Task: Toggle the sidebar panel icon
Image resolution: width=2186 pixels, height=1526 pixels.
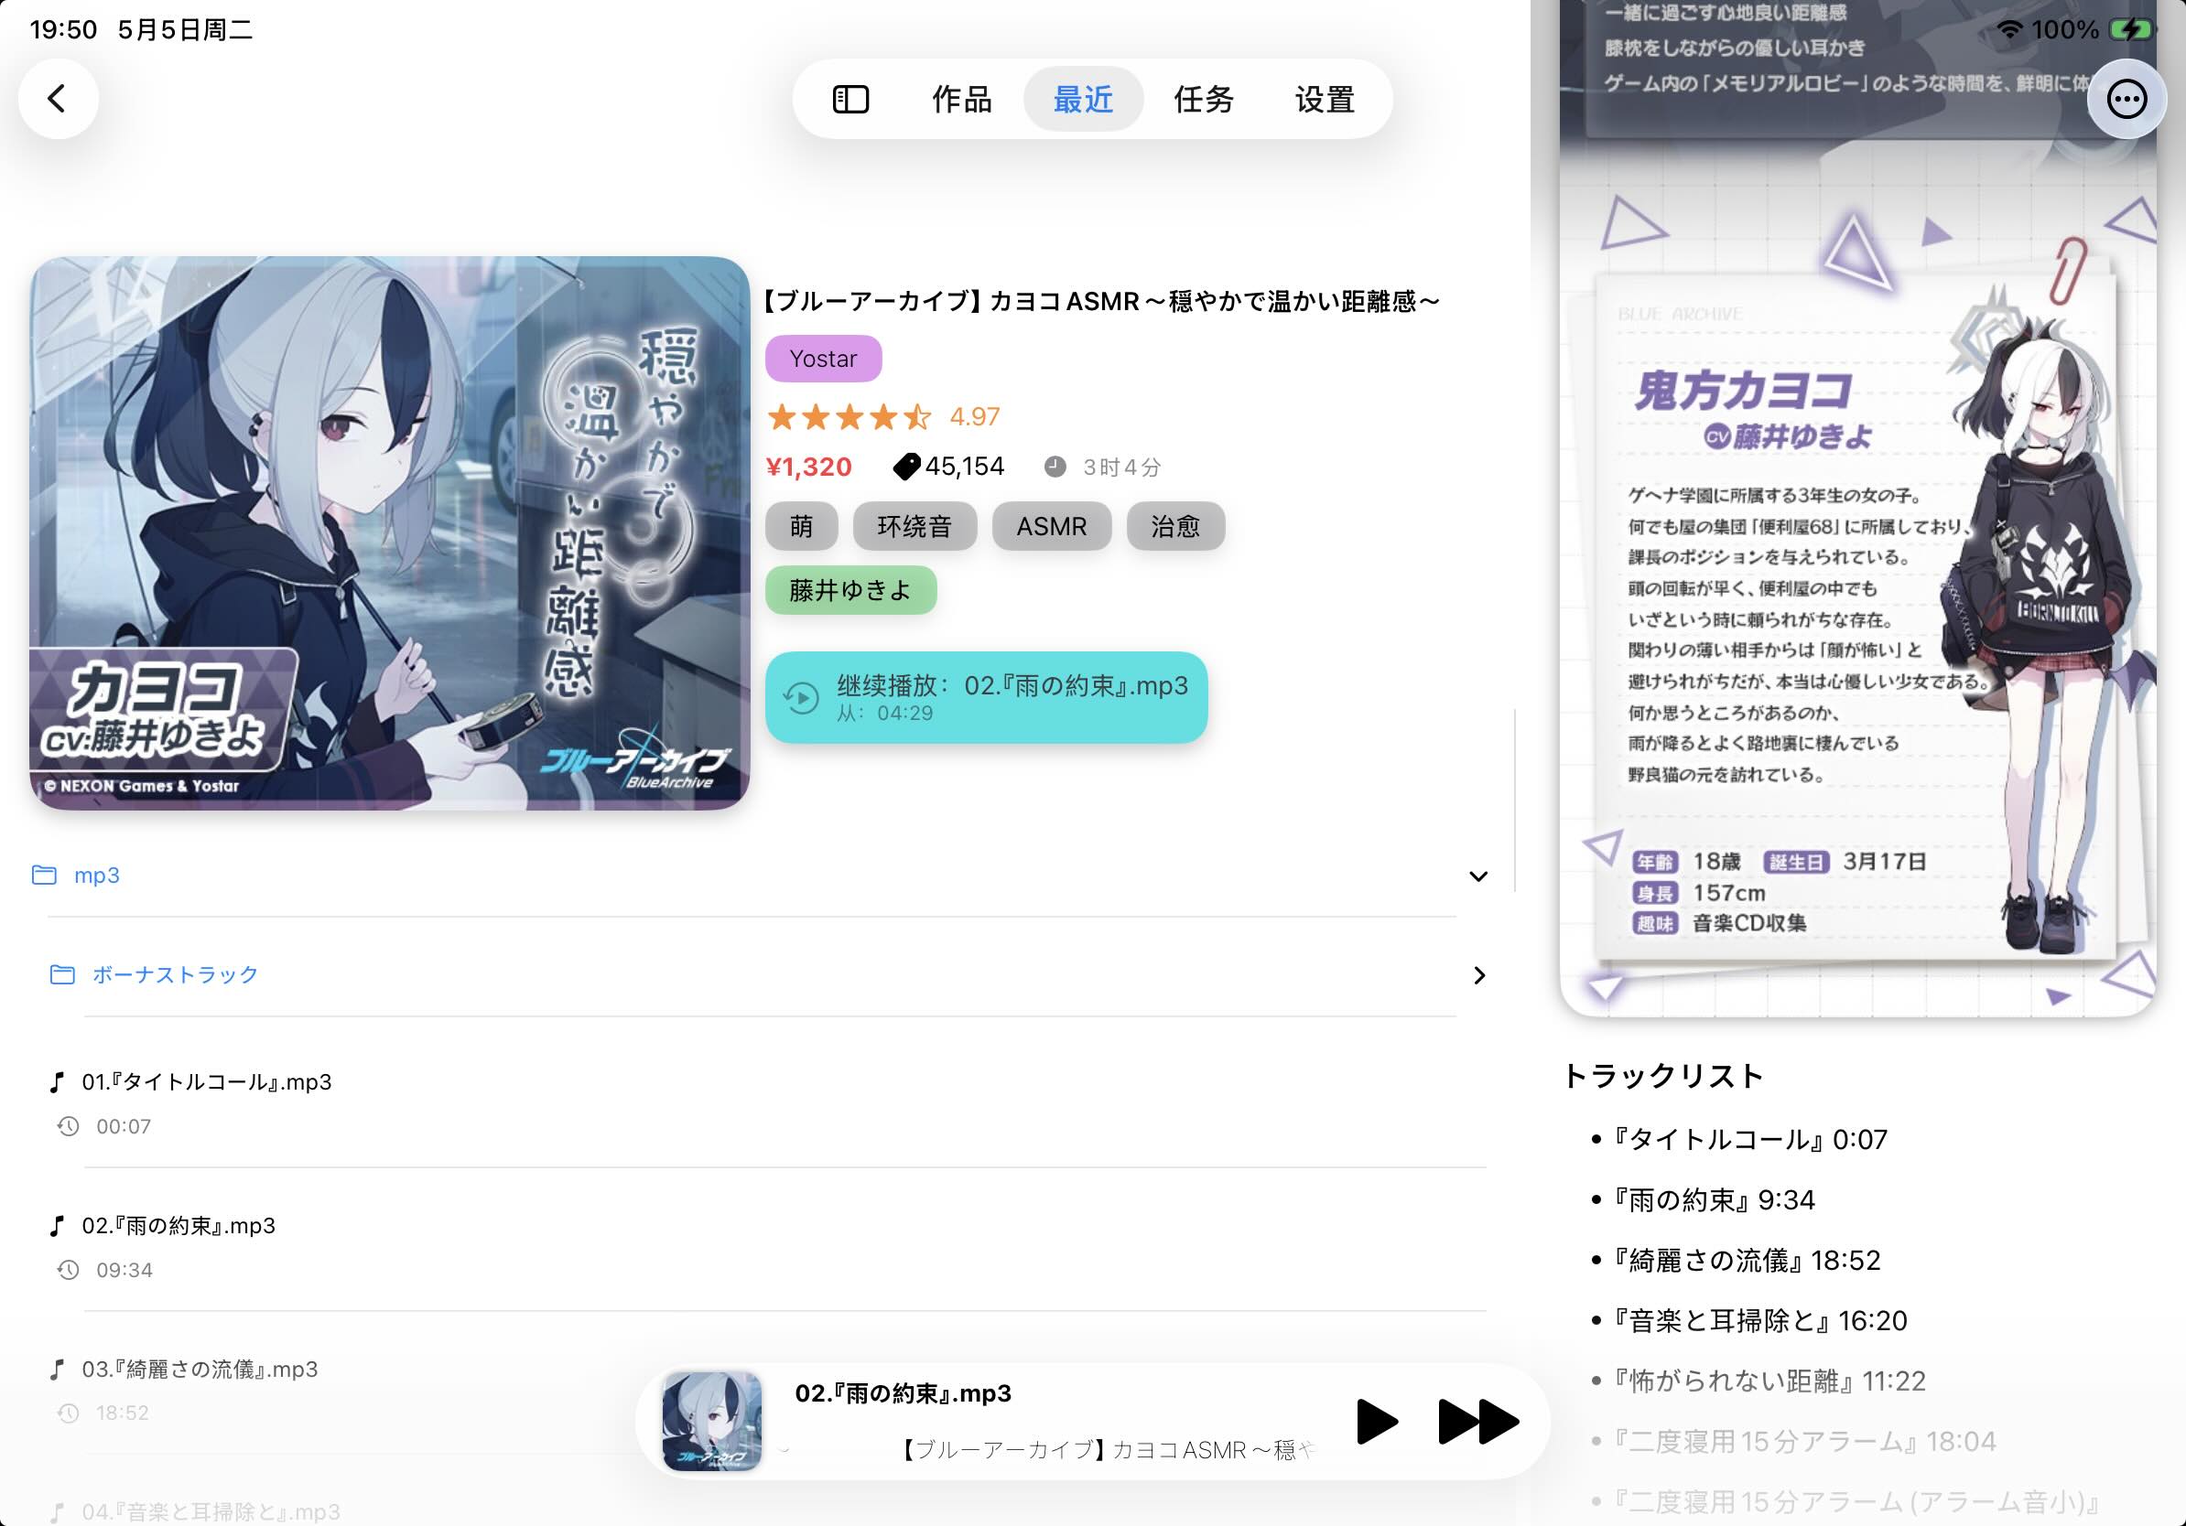Action: pyautogui.click(x=850, y=99)
